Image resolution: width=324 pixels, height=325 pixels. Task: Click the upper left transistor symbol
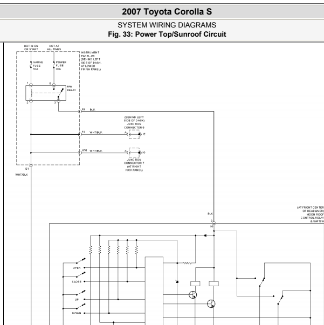(193, 295)
